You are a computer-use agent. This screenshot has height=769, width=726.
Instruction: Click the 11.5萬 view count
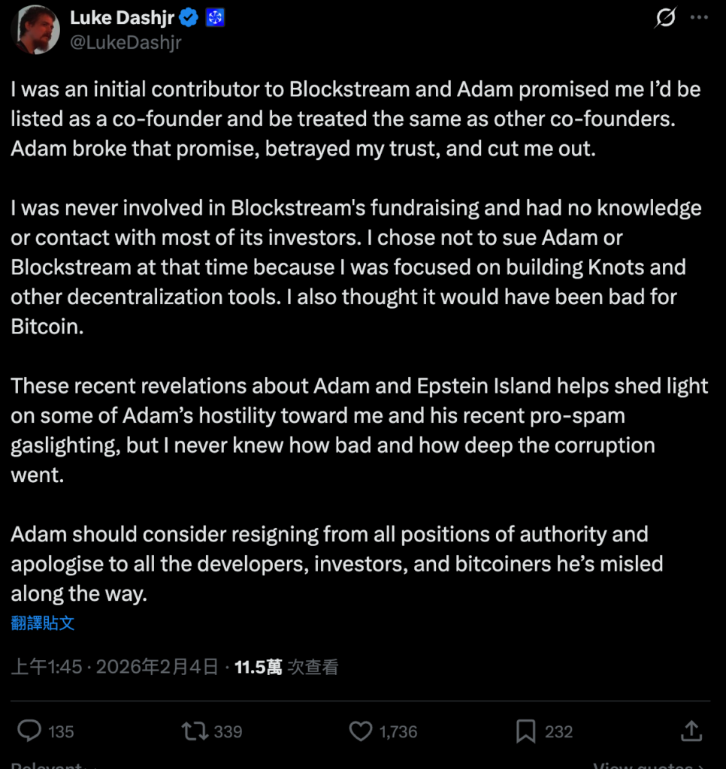click(x=258, y=667)
